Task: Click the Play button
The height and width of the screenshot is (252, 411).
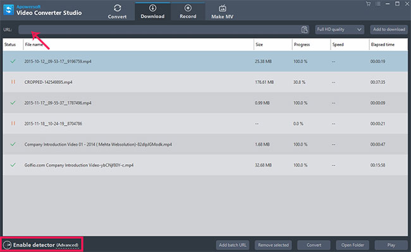Action: (391, 245)
